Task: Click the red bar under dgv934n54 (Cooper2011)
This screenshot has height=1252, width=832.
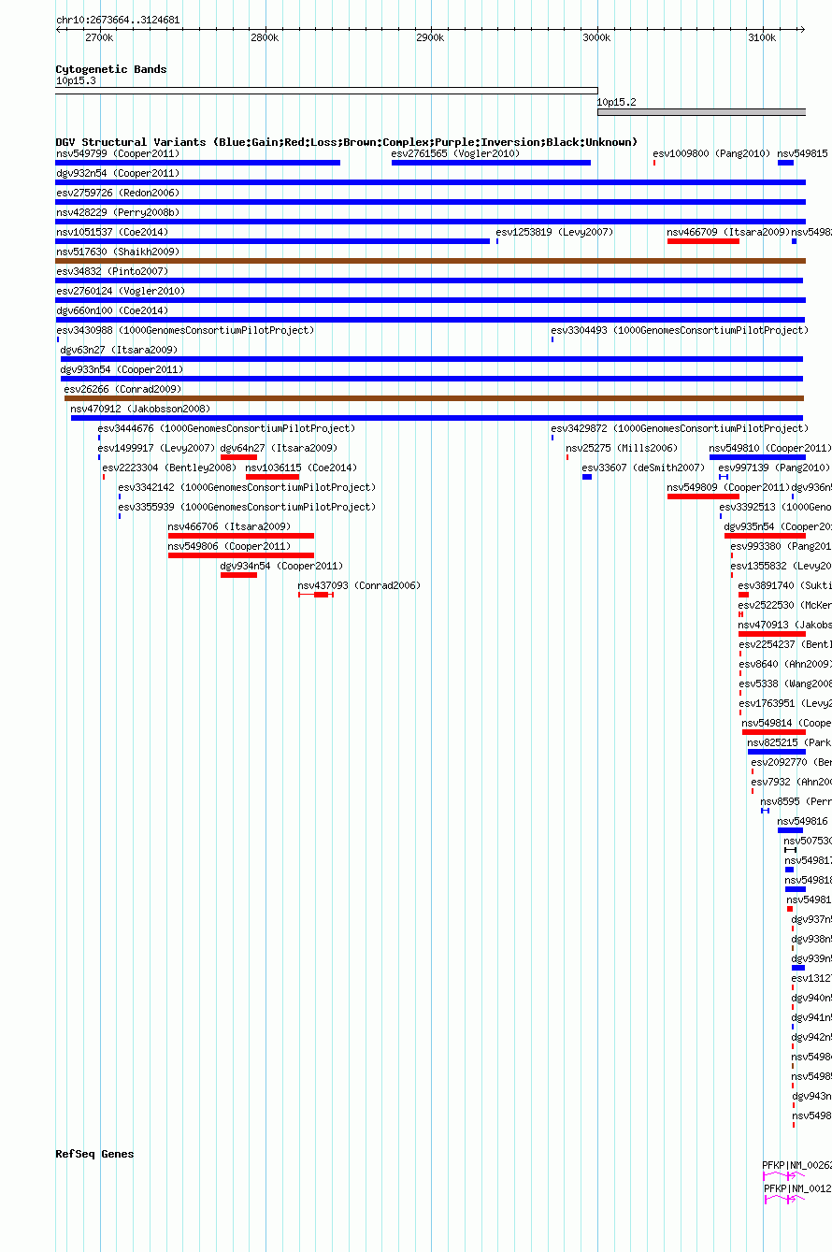Action: click(238, 575)
